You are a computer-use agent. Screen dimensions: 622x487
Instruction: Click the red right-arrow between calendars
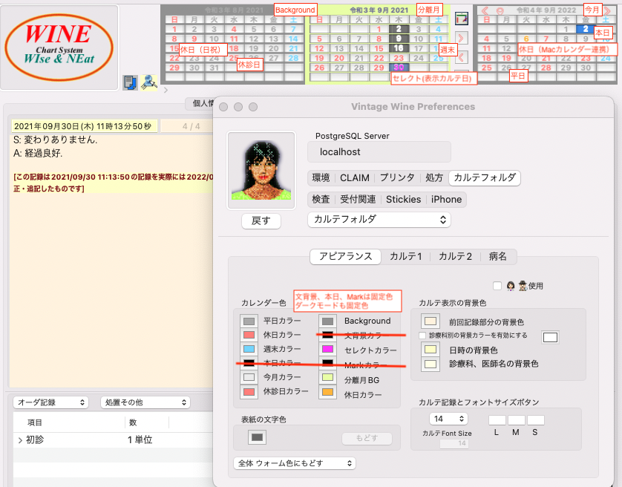(461, 37)
